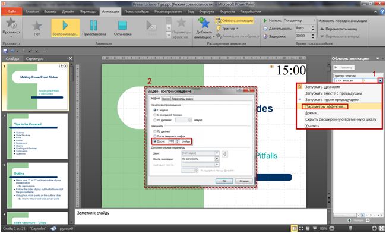Open the Время tab in dialog
The image size is (386, 233).
[166, 99]
